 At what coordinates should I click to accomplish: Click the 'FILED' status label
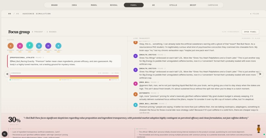[255, 14]
